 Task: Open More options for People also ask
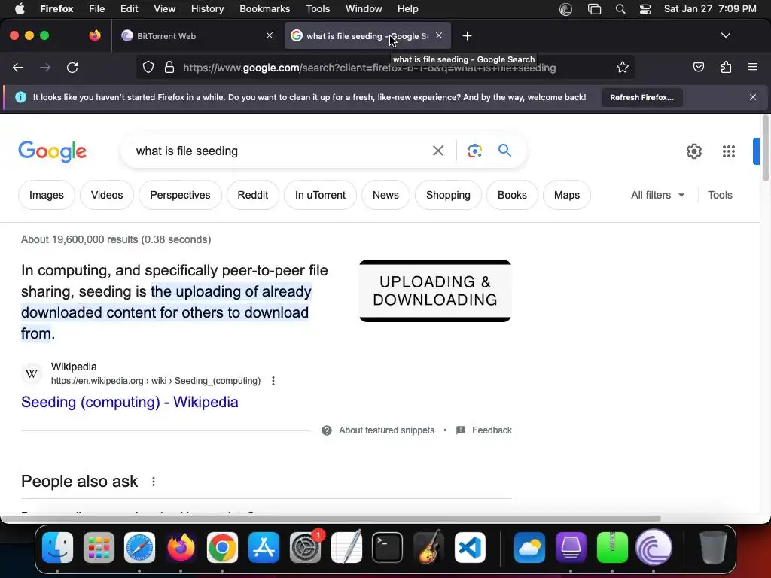154,482
